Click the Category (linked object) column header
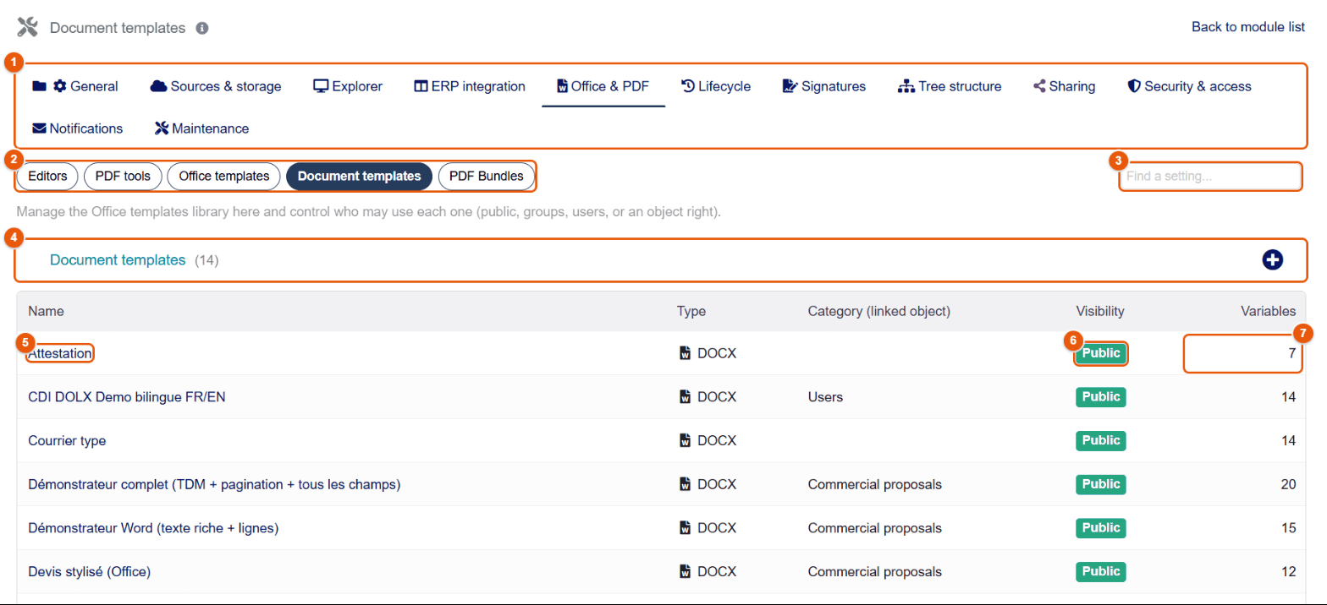The height and width of the screenshot is (605, 1327). (879, 311)
